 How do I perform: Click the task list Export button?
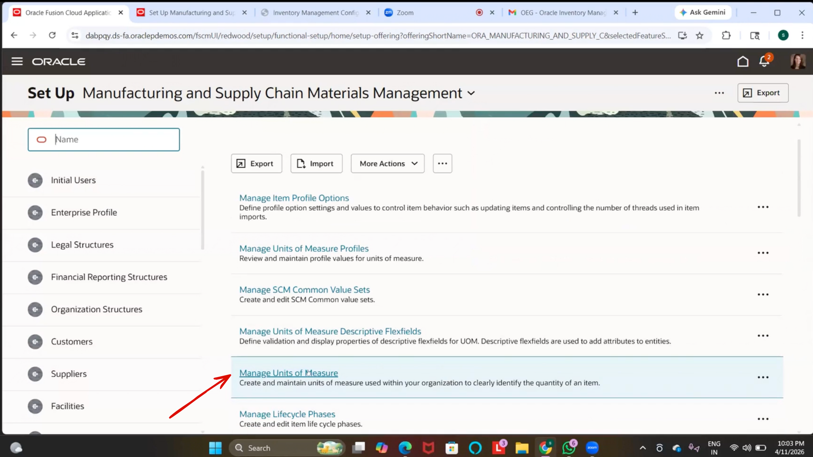(x=256, y=164)
